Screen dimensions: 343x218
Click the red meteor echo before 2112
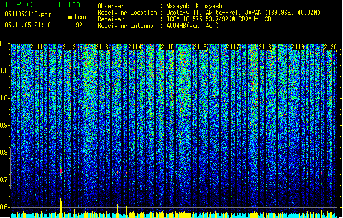[x=61, y=171]
